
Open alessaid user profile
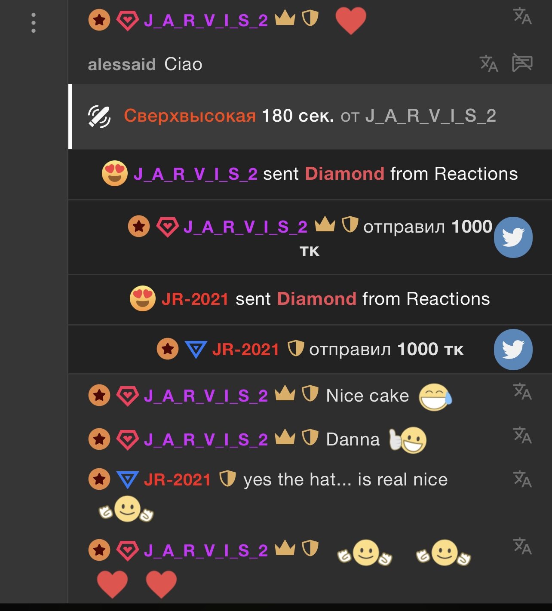122,64
